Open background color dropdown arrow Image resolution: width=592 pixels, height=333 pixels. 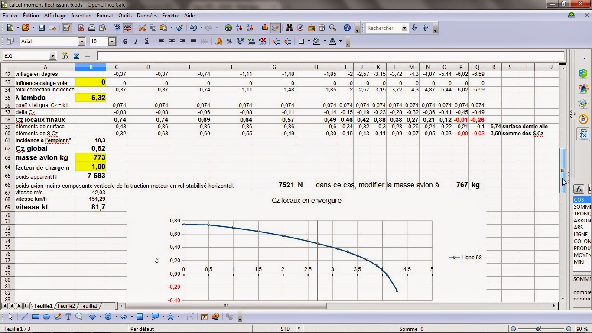324,41
